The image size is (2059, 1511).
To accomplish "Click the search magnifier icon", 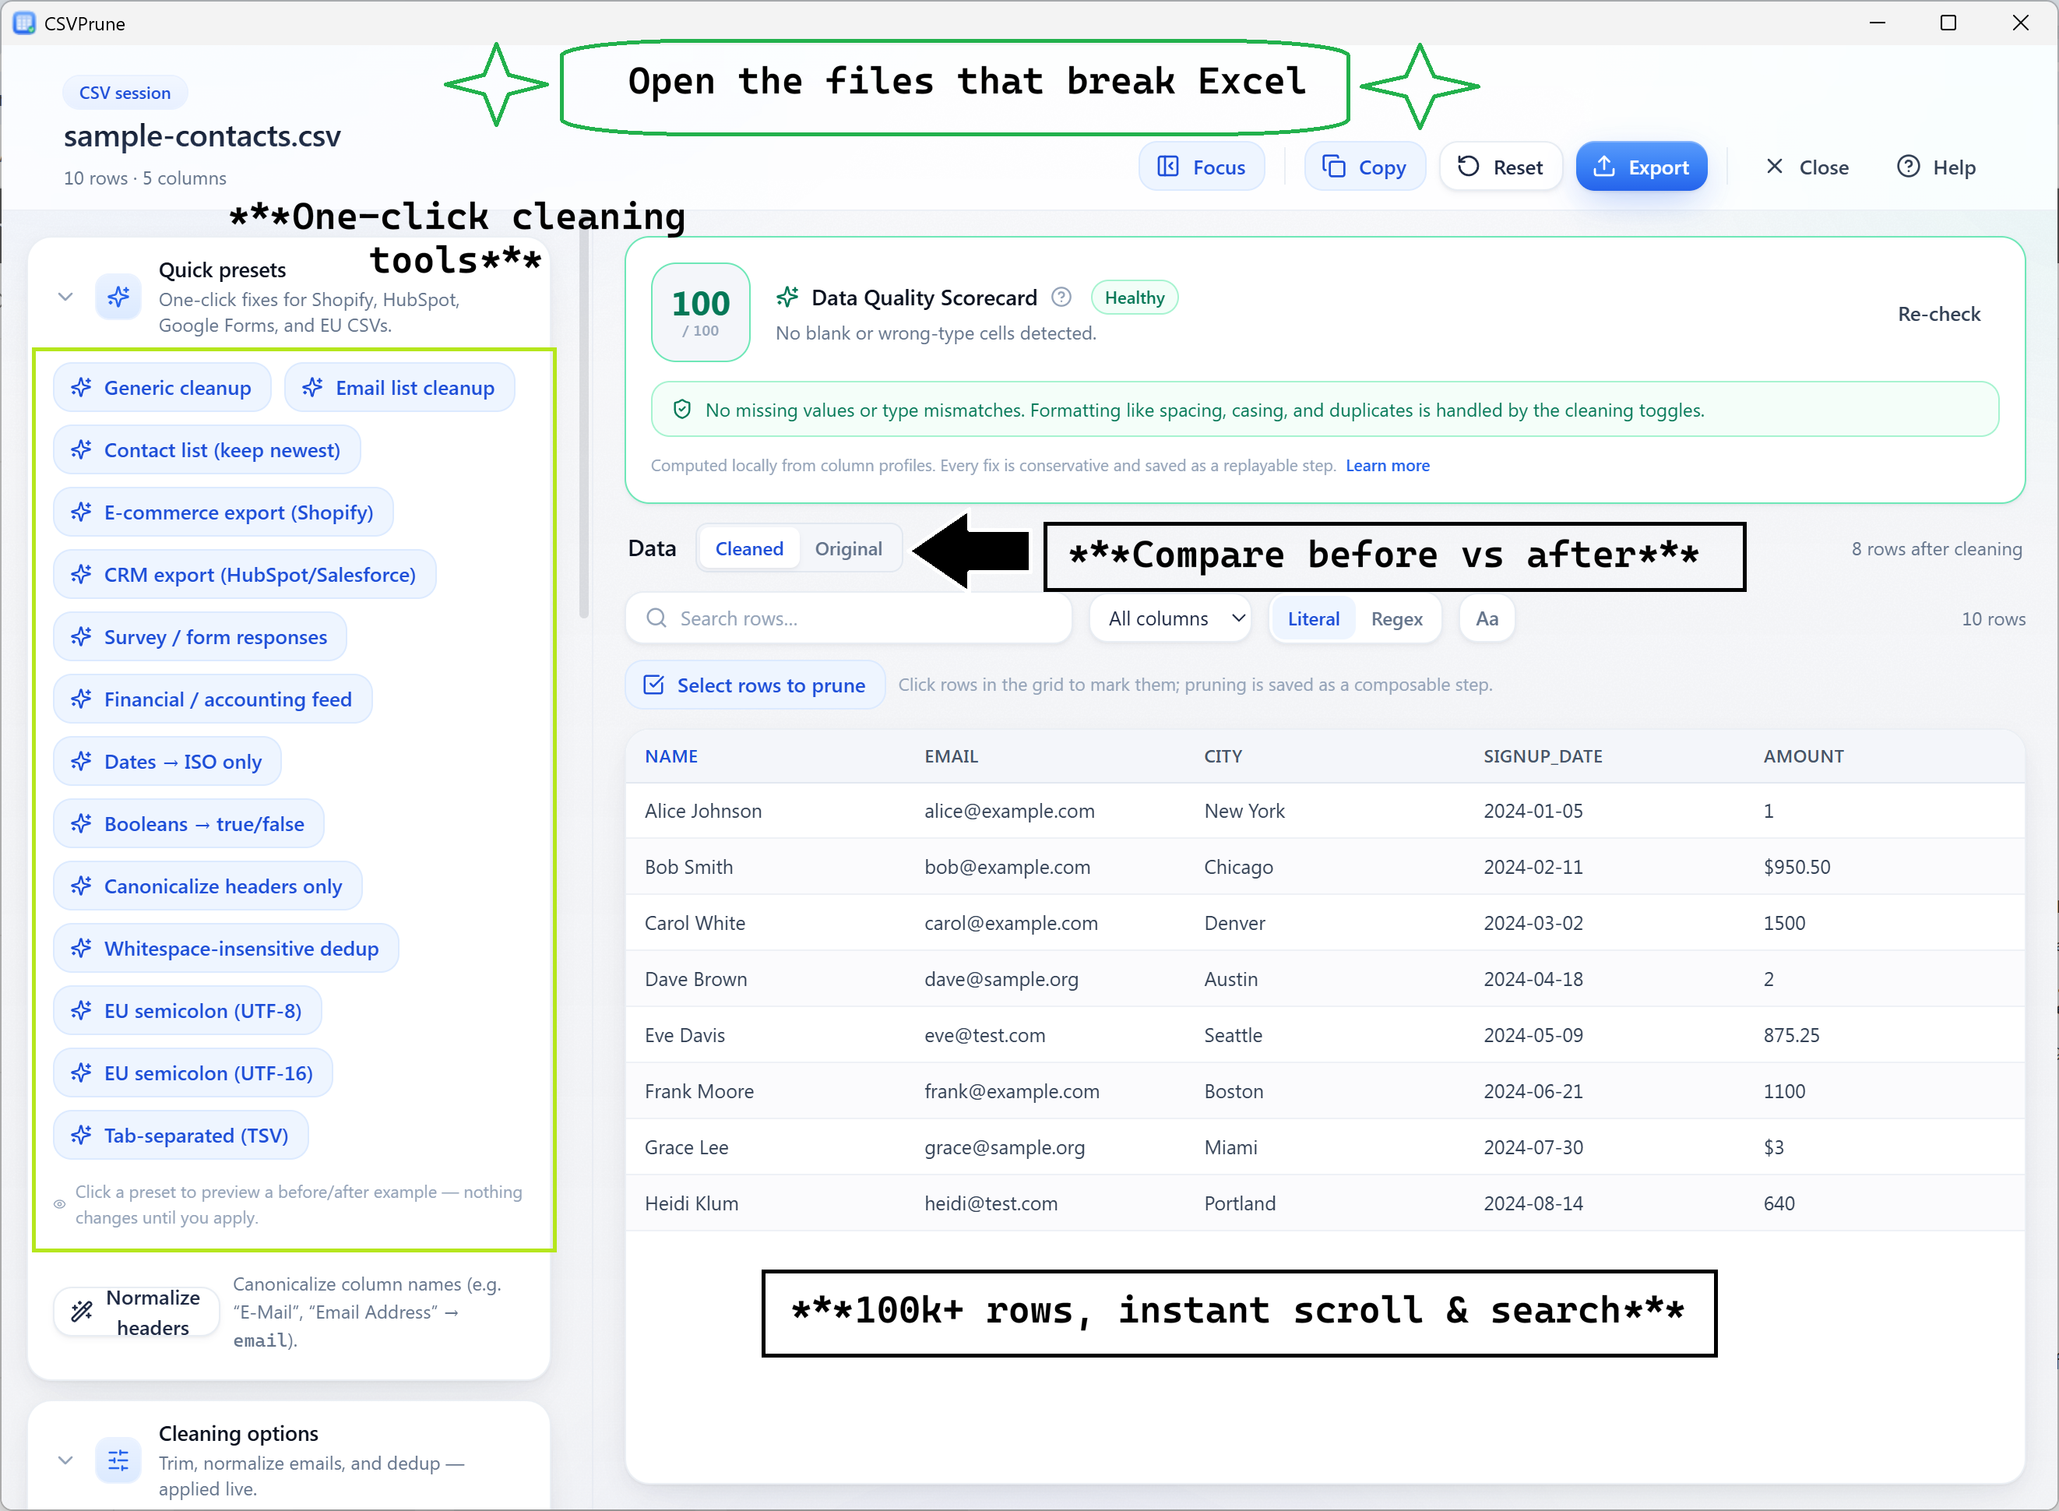I will (x=656, y=618).
